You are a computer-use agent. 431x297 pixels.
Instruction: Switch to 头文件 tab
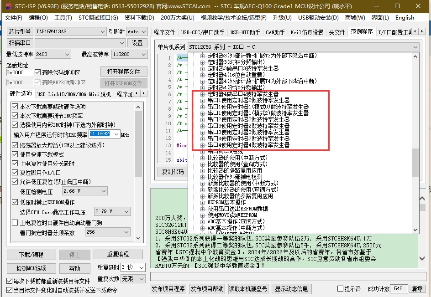337,32
